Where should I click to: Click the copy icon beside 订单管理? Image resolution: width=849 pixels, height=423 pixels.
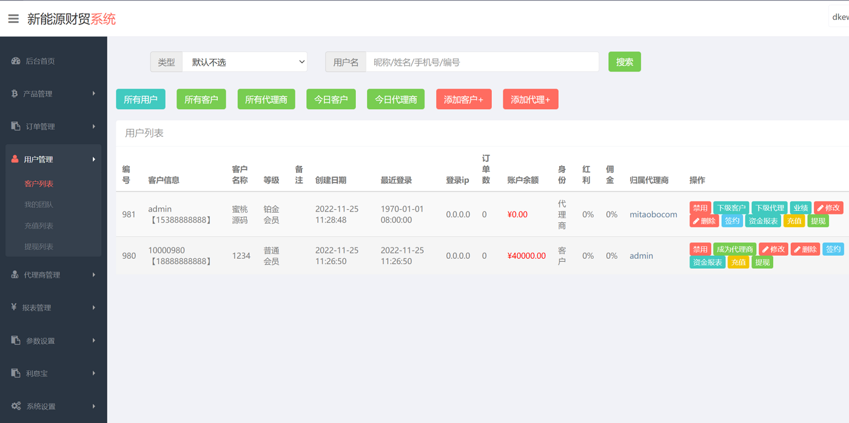(16, 127)
